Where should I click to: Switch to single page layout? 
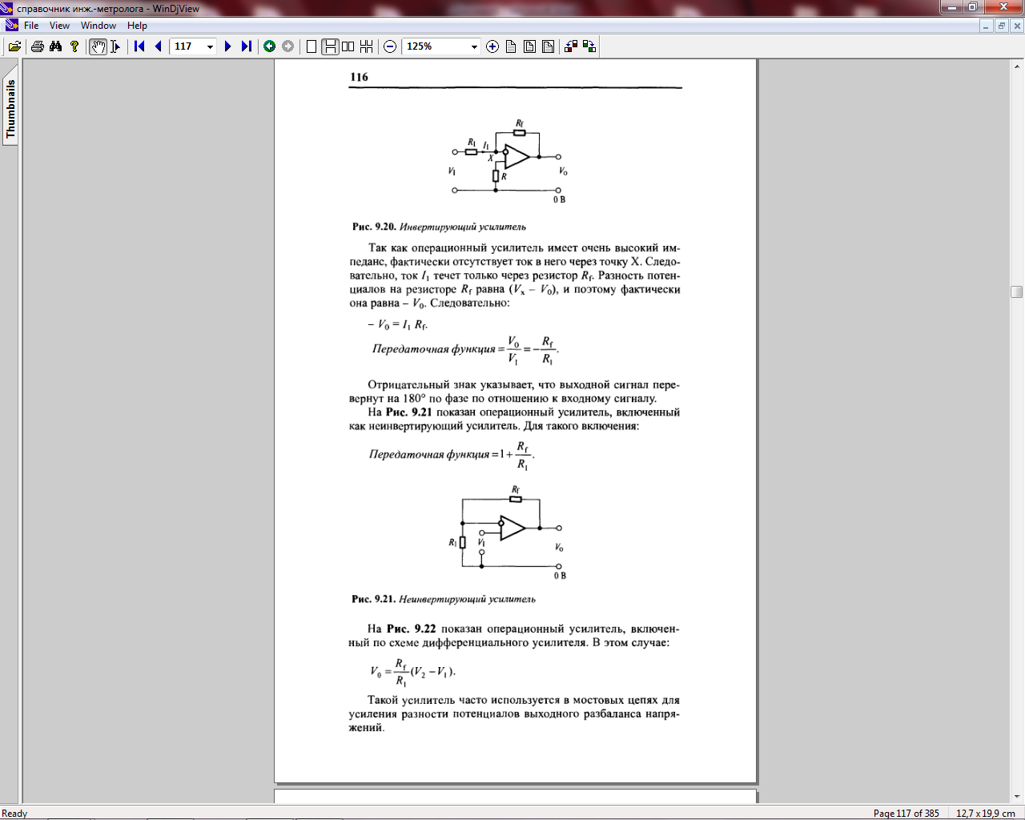pyautogui.click(x=312, y=46)
